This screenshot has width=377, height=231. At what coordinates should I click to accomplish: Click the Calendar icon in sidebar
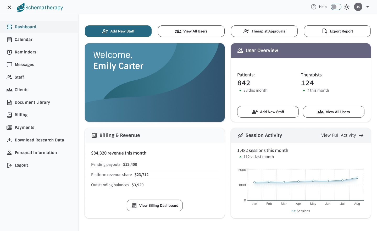tap(9, 40)
